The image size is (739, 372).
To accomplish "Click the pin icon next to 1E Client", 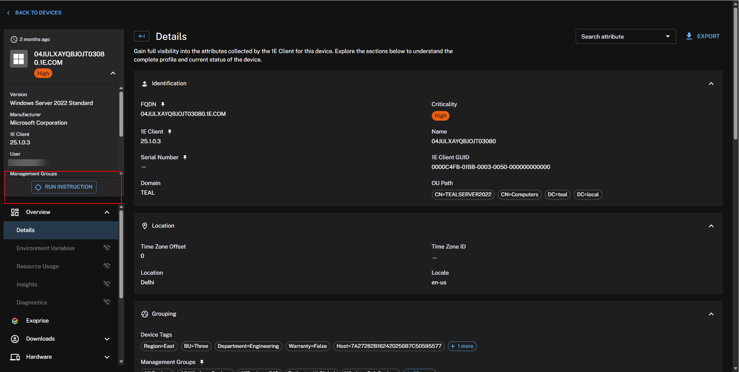I will 170,132.
